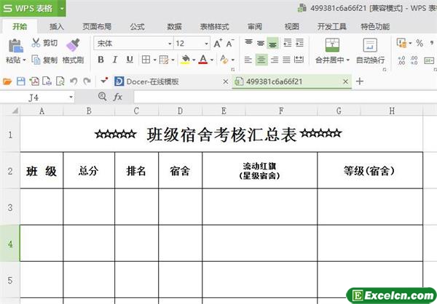Expand the Name Box dropdown for J4
The width and height of the screenshot is (437, 304).
71,97
